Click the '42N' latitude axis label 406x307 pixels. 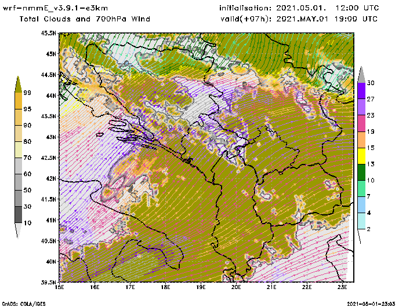point(51,178)
